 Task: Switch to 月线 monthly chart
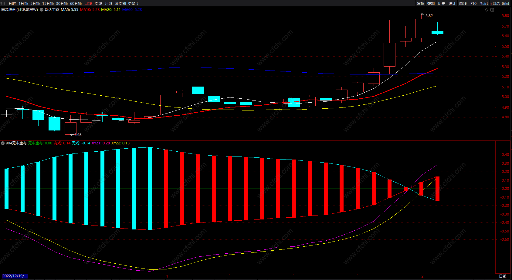coord(109,4)
